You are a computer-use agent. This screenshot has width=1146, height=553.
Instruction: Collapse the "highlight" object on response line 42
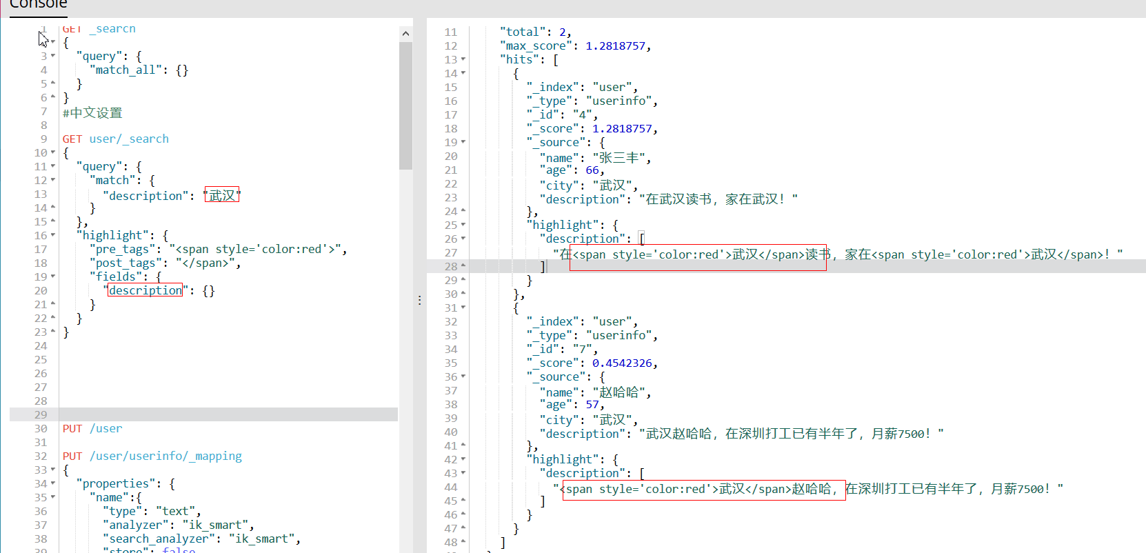(x=463, y=459)
